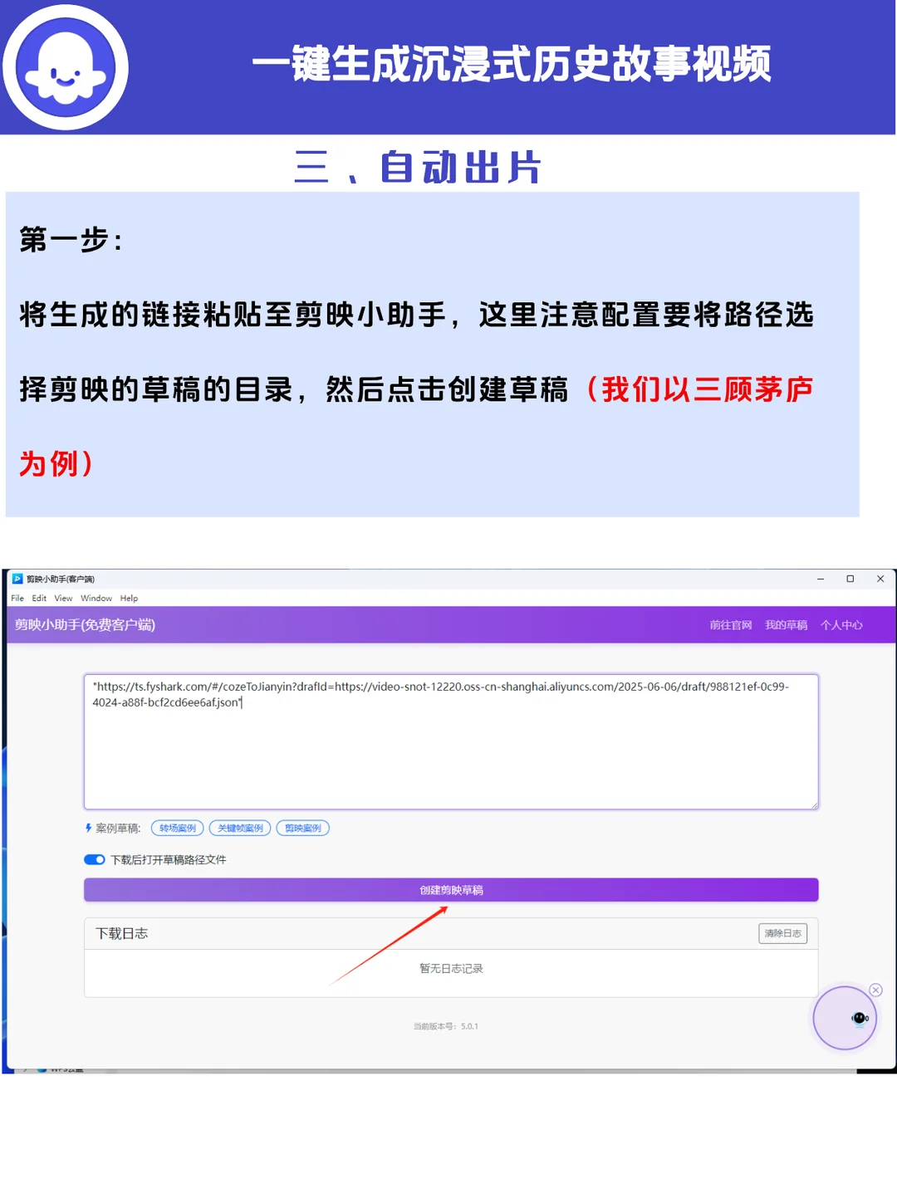Click the text area resize grip corner

[x=815, y=805]
